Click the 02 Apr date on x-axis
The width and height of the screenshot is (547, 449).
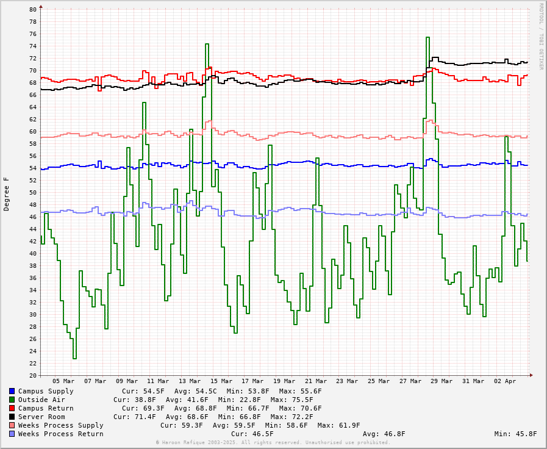pyautogui.click(x=505, y=381)
